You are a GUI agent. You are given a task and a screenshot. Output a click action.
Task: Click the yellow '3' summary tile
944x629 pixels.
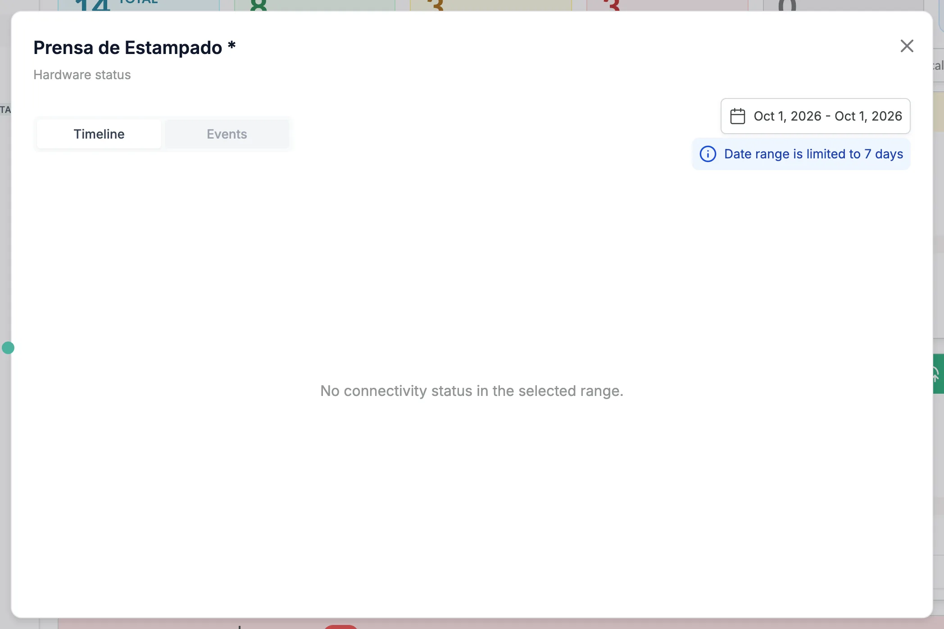[x=491, y=5]
